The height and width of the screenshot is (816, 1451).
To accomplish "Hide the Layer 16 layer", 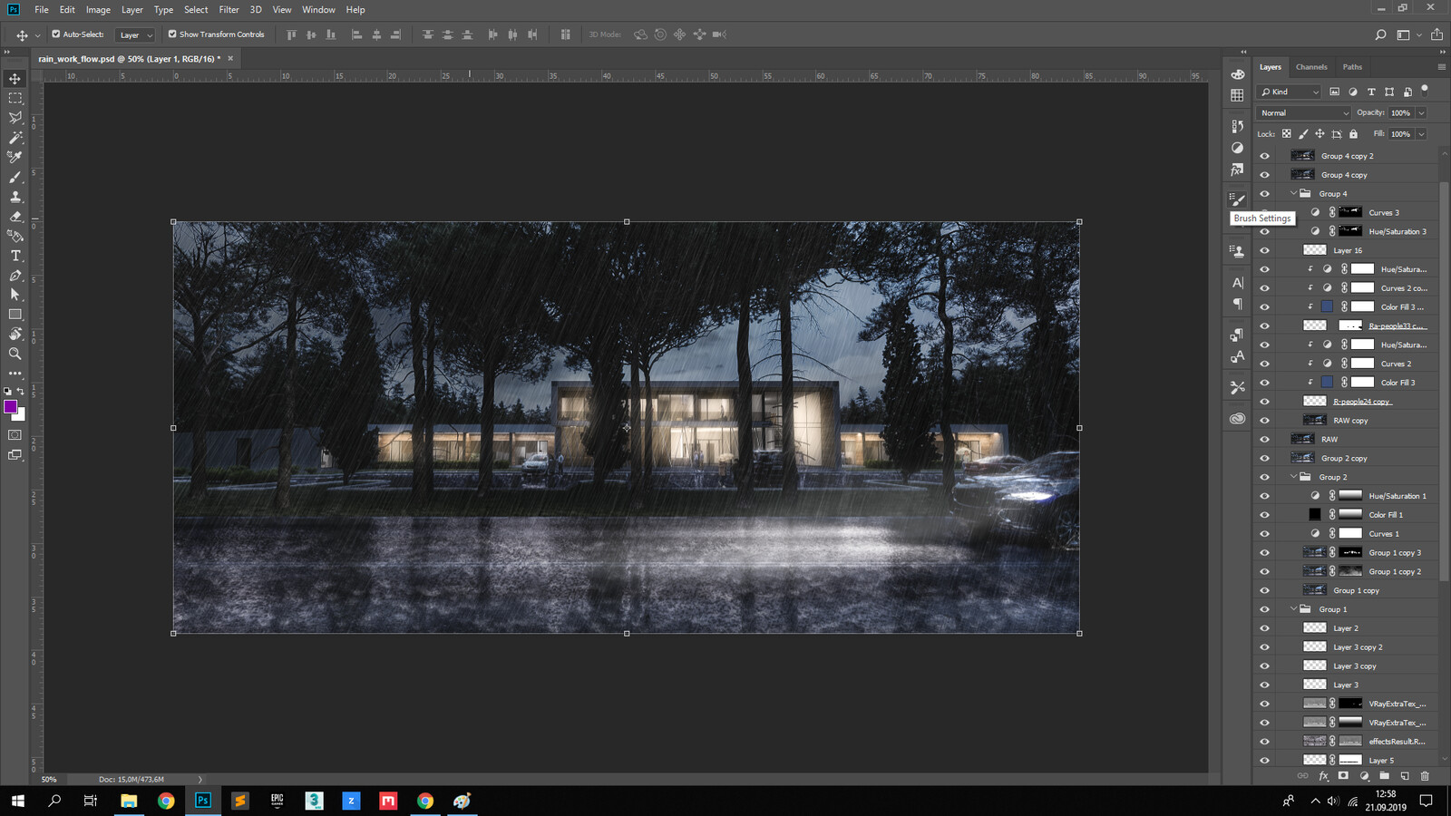I will 1265,250.
